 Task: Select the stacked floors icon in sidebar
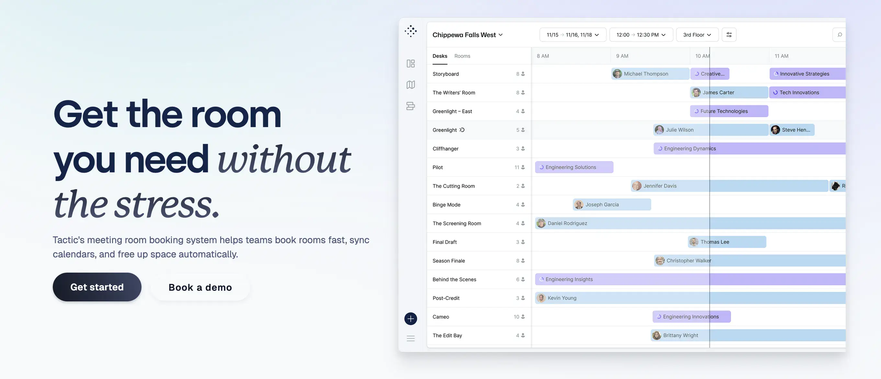411,106
